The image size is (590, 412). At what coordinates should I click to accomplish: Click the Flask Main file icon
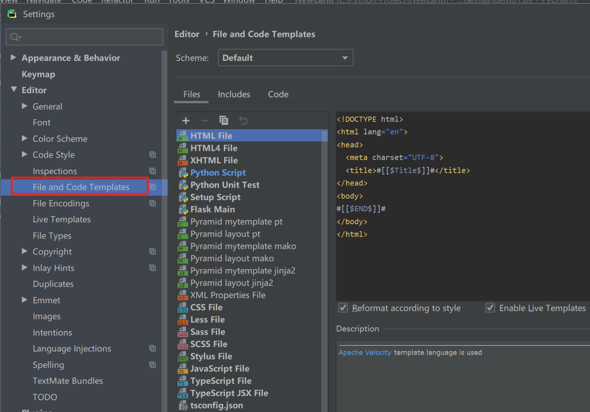(183, 209)
